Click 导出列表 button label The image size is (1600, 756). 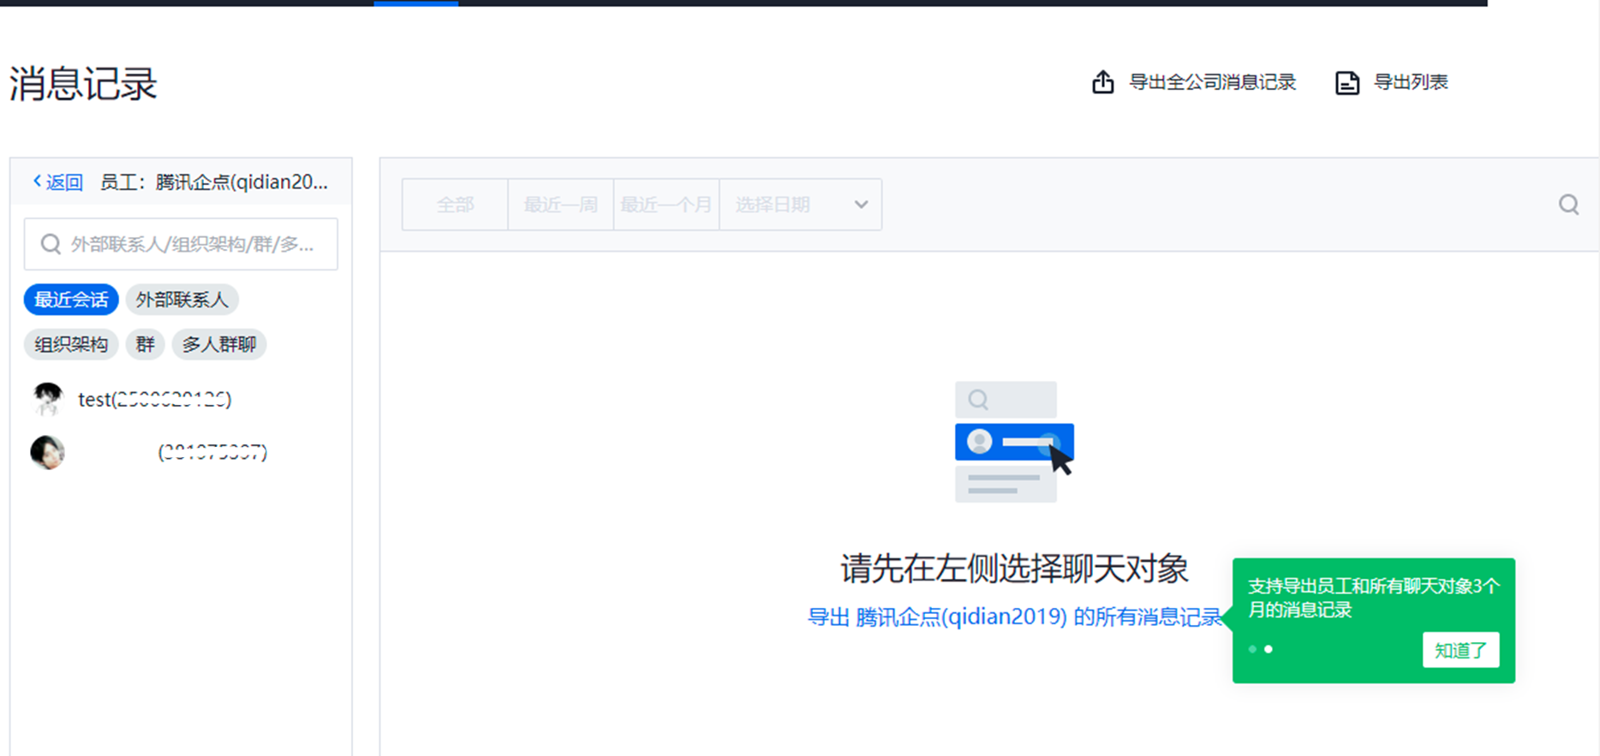tap(1411, 82)
